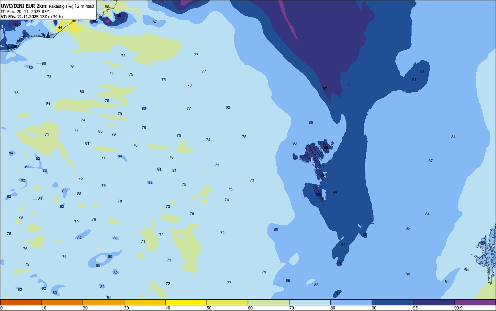Viewport: 496px width, 311px height.
Task: Click the 70–80 pale blue legend swatch
Action: point(310,302)
